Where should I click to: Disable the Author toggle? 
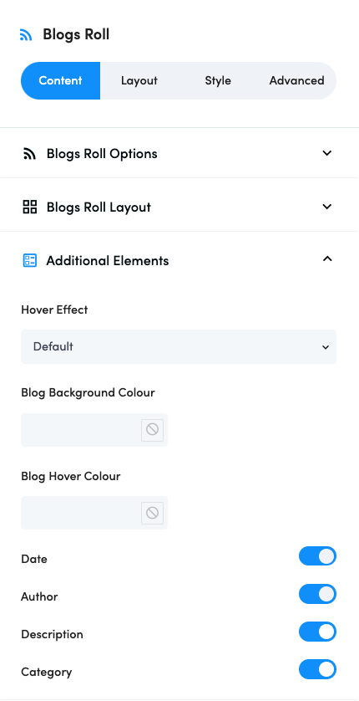coord(317,594)
